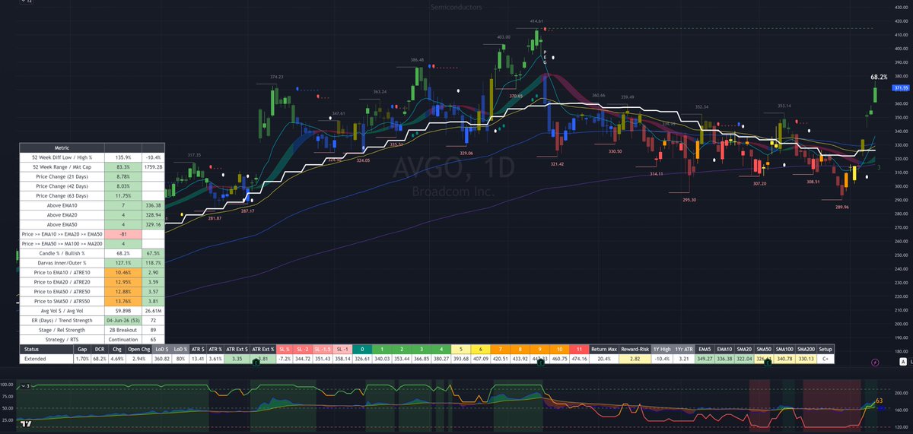
Task: Click the 127.1% Darvas Inner value
Action: coord(123,263)
